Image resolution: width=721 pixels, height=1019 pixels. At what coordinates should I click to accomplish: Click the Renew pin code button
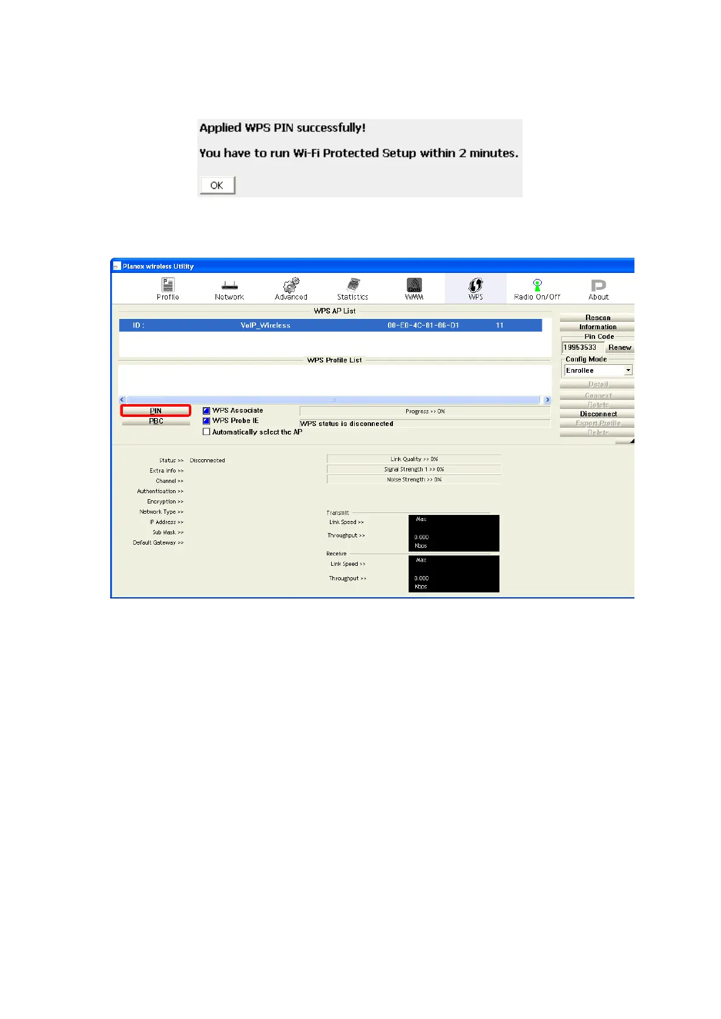pos(620,347)
